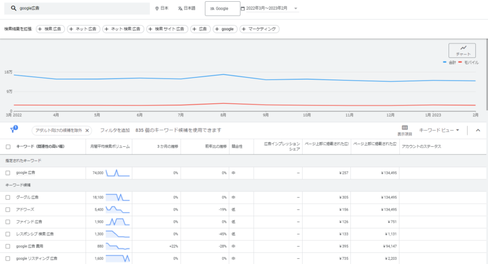
Task: Collapse the chart panel with chevron
Action: (x=478, y=131)
